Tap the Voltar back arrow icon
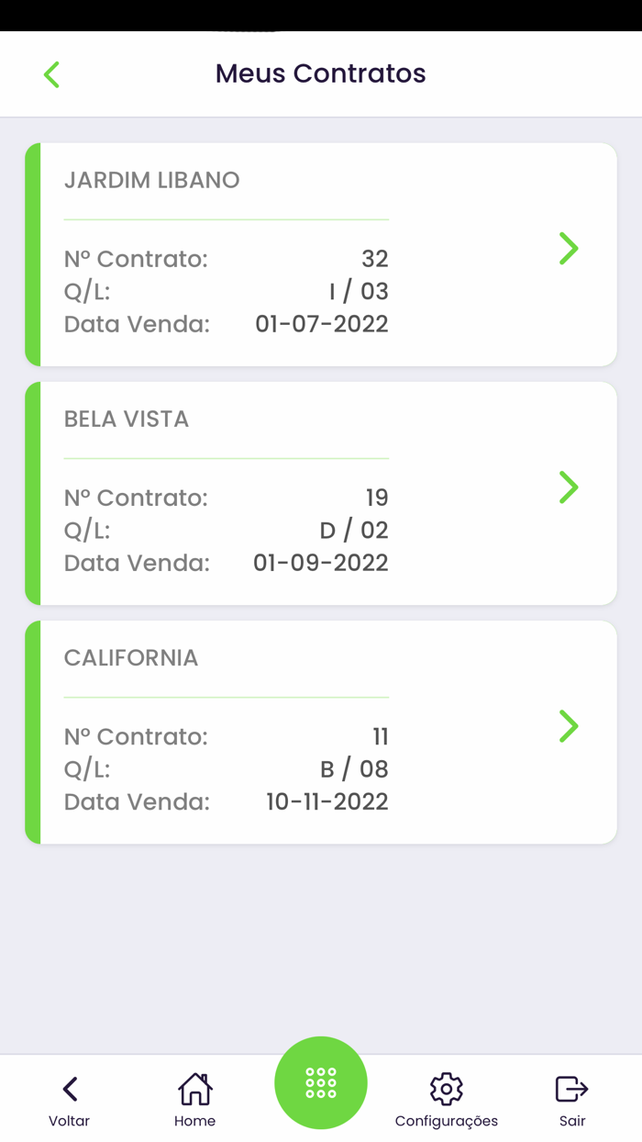Viewport: 642px width, 1142px height. 70,1088
